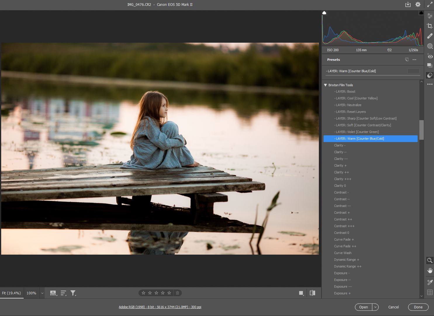Open the dropdown arrow beside Open button

click(x=375, y=307)
